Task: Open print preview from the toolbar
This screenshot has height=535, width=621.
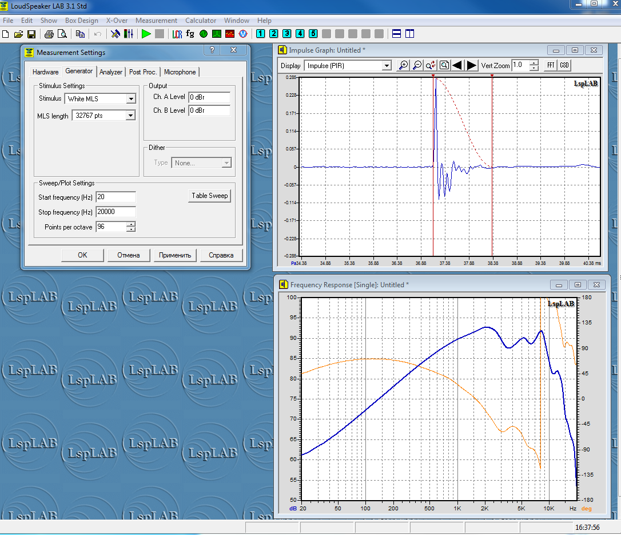Action: [x=62, y=34]
